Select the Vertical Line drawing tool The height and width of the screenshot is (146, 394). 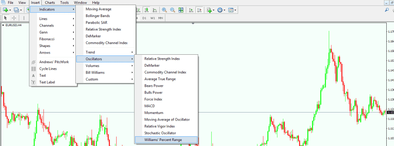tap(24, 18)
